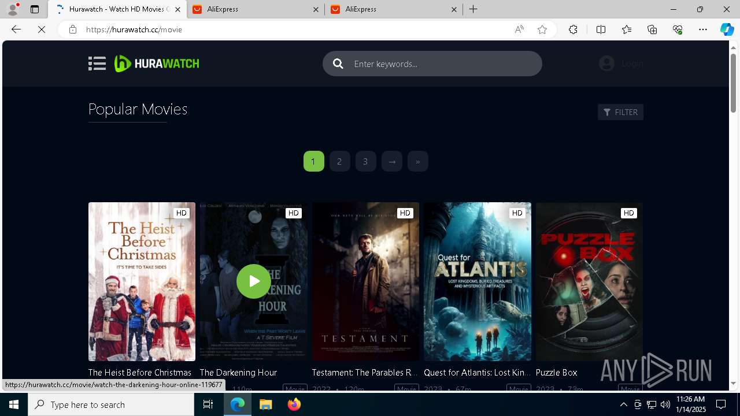Screen dimensions: 740x416
Task: View site information lock icon
Action: (x=73, y=29)
